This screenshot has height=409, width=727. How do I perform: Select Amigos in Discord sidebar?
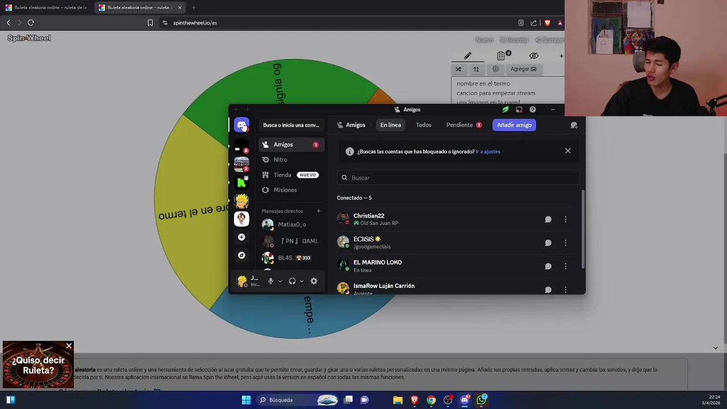[291, 144]
